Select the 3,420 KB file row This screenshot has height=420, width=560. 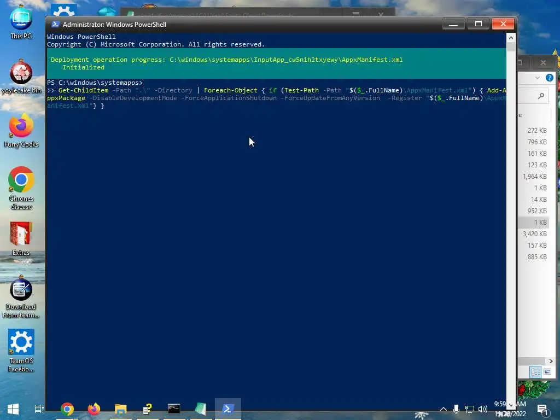[x=534, y=234]
